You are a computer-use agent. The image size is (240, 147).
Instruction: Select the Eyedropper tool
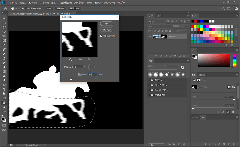coord(4,45)
